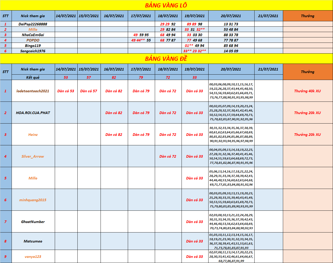
Task: Click the POPDO nickname
Action: tap(33, 40)
